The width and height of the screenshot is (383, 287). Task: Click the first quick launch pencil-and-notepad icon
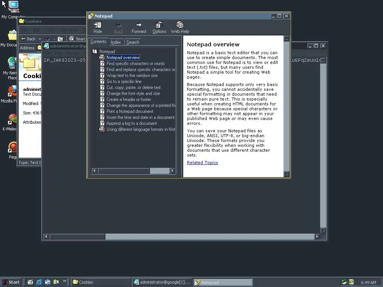(x=30, y=282)
